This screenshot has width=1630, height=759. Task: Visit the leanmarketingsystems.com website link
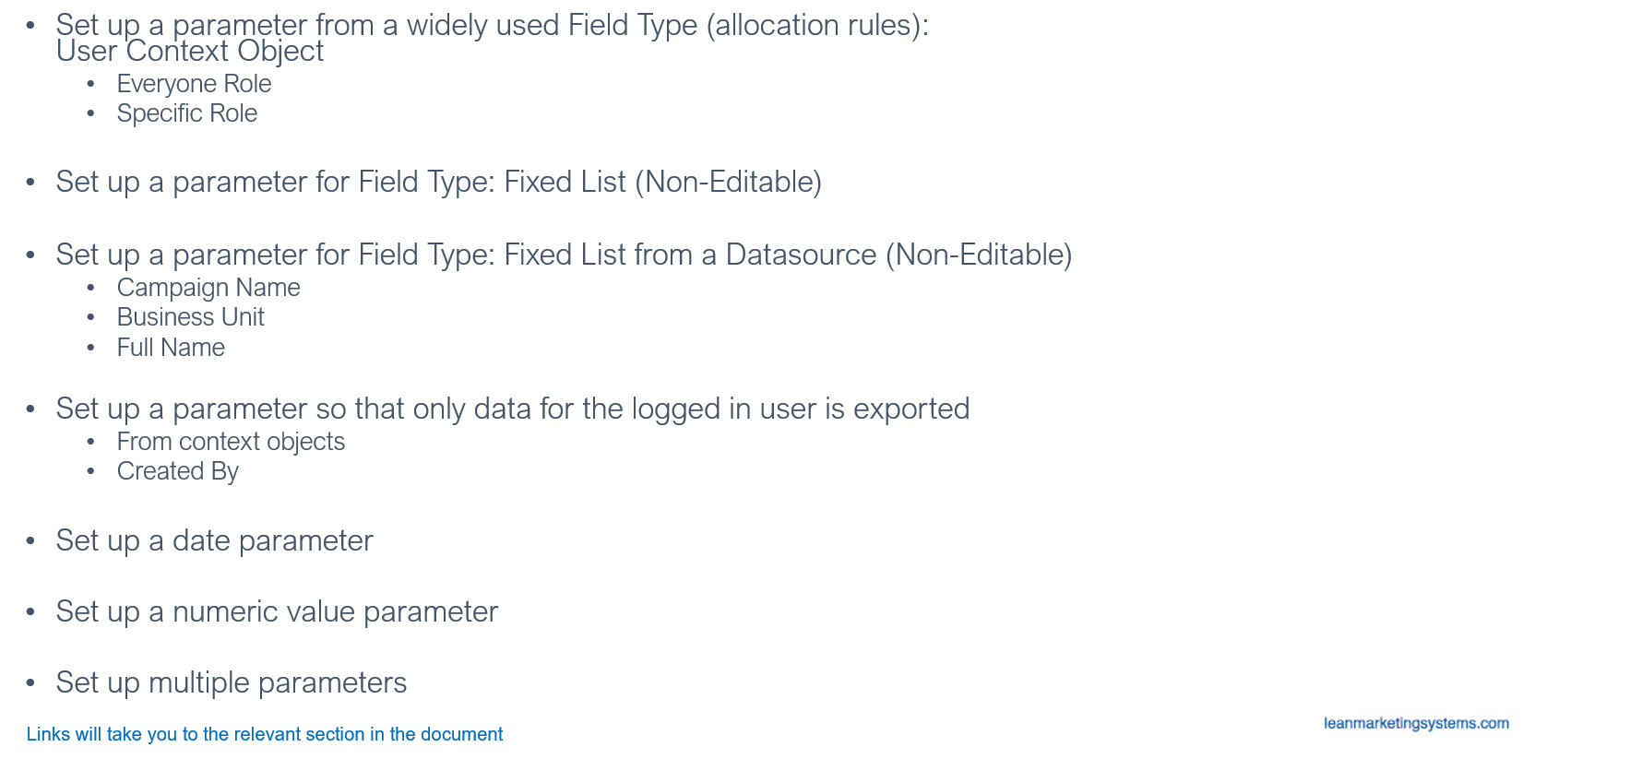click(1416, 723)
